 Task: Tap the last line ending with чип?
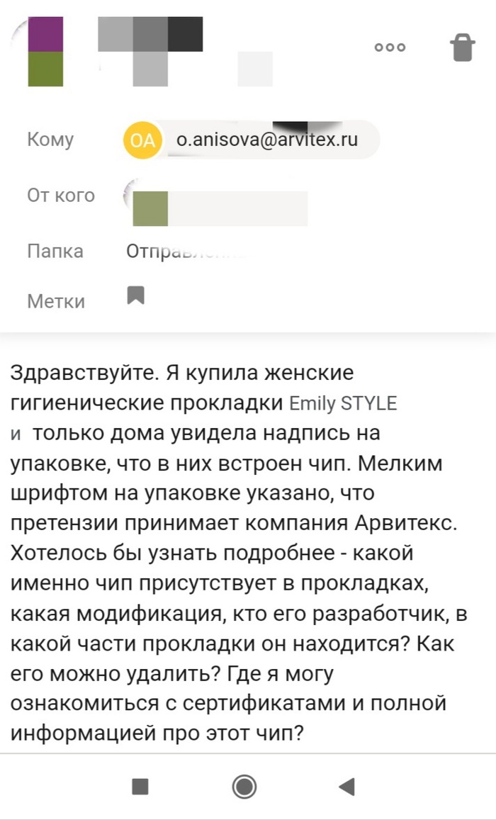tap(157, 732)
